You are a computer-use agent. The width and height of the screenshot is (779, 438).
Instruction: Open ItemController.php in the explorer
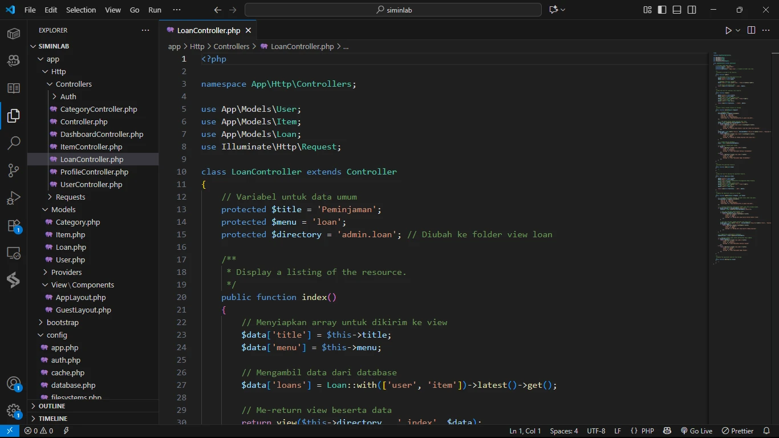[91, 147]
